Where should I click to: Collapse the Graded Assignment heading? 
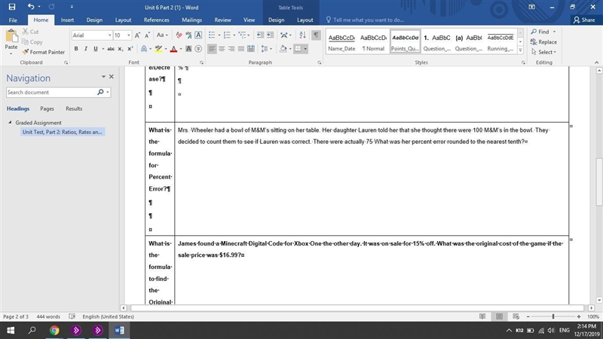click(10, 123)
